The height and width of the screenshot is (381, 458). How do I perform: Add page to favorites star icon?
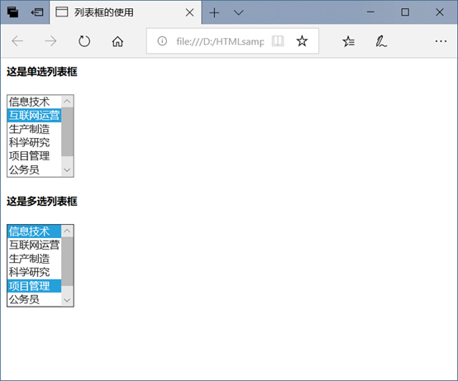tap(302, 41)
